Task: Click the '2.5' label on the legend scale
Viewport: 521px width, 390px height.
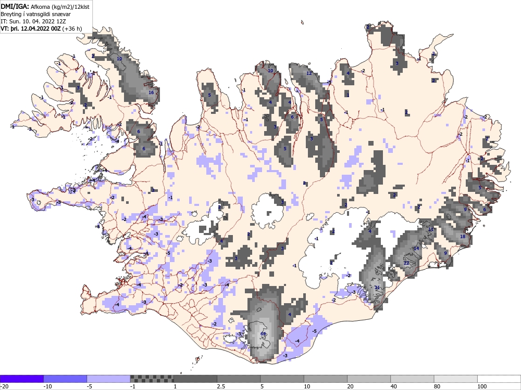Action: (220, 386)
